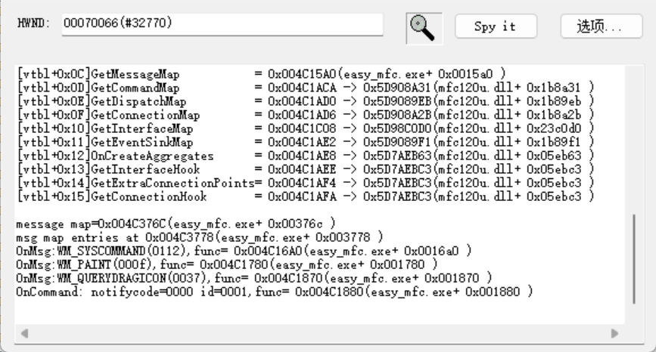Select the OnCreateAggregates line
Image resolution: width=656 pixels, height=352 pixels.
pyautogui.click(x=306, y=156)
